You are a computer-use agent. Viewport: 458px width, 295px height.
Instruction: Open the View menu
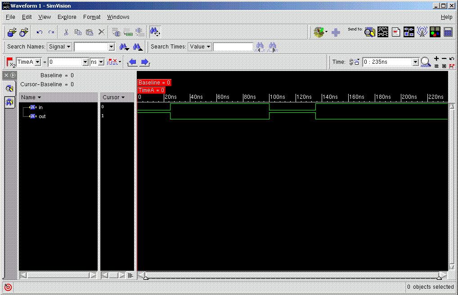click(45, 17)
